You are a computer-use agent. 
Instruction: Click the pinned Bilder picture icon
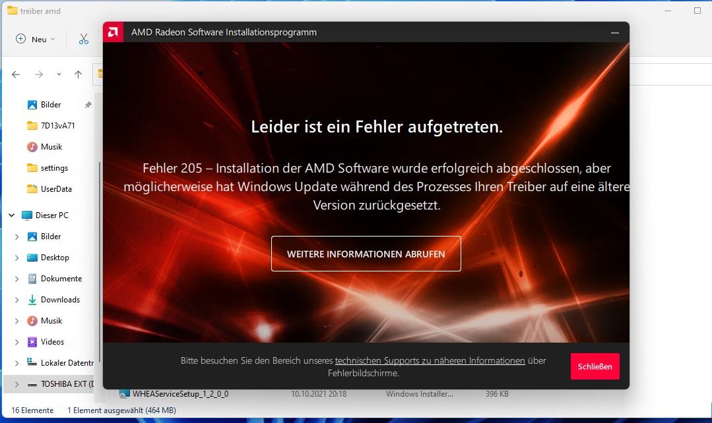pos(32,105)
